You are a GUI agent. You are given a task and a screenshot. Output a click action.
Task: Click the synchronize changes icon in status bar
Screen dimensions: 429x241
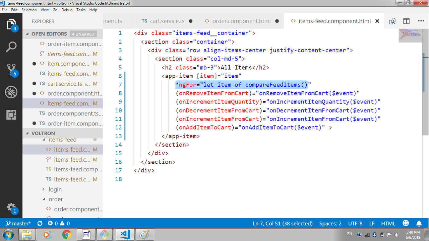40,223
